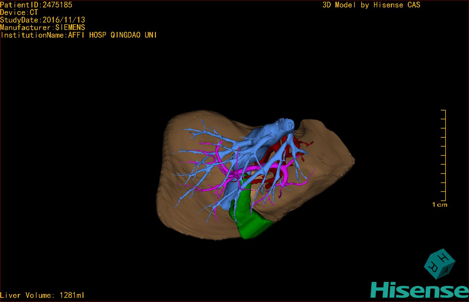Select the 'R' face of orientation cube
469x302 pixels.
(432, 266)
